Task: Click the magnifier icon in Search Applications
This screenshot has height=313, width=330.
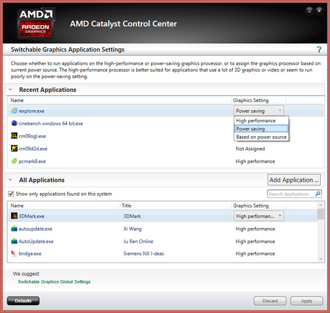Action: pos(318,194)
